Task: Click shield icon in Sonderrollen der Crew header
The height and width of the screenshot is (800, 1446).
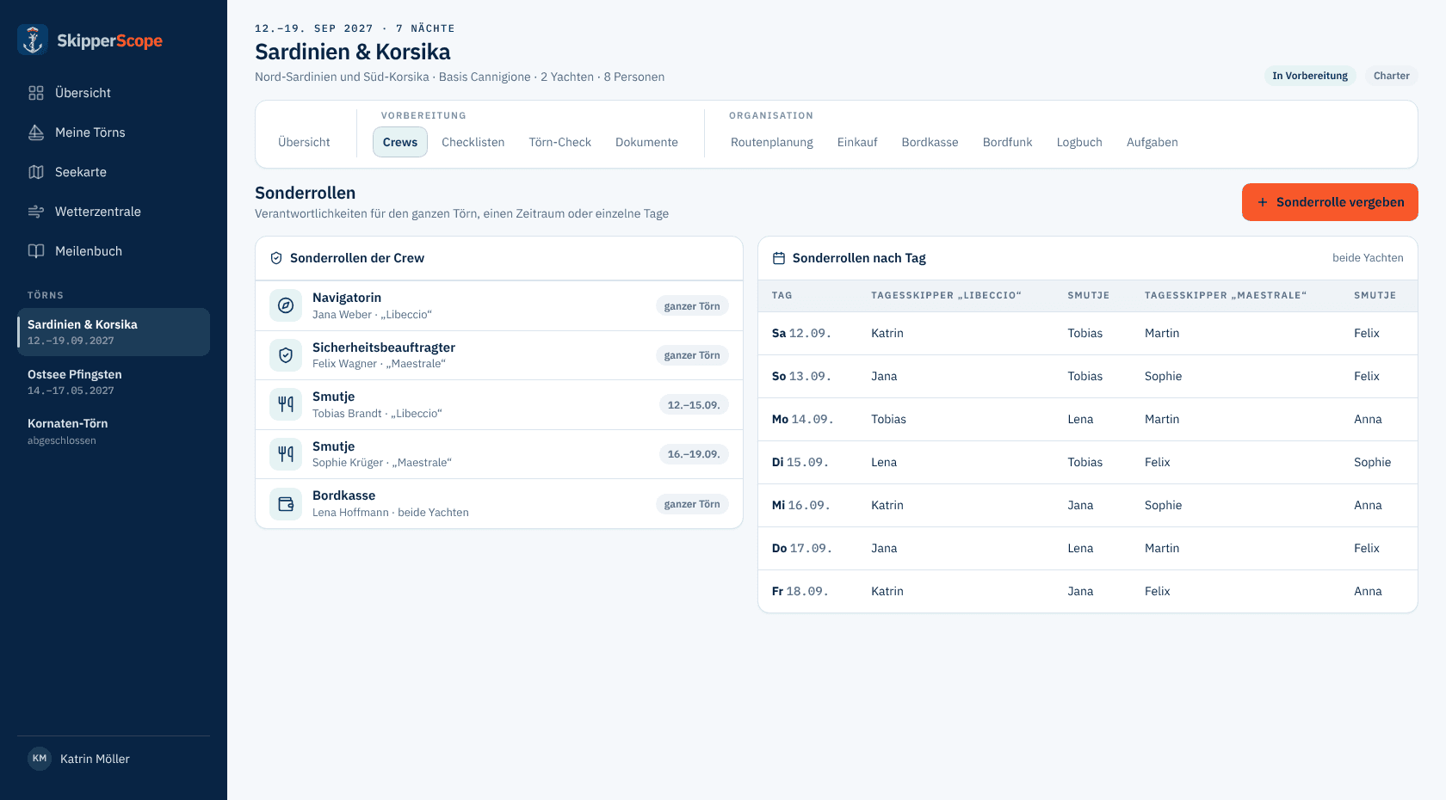Action: tap(276, 258)
